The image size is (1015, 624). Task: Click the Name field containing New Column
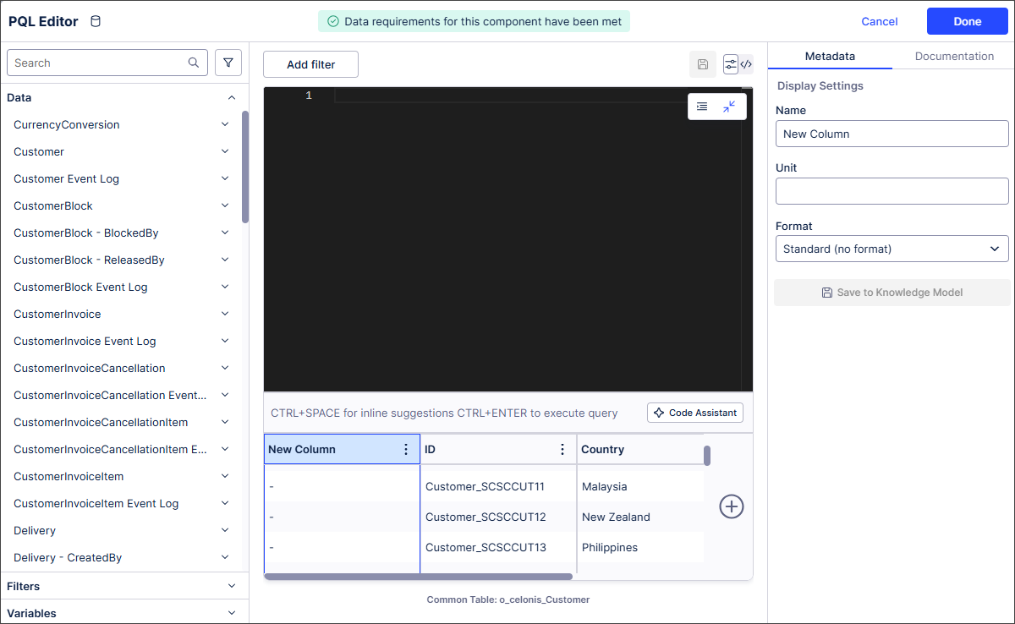pyautogui.click(x=892, y=134)
